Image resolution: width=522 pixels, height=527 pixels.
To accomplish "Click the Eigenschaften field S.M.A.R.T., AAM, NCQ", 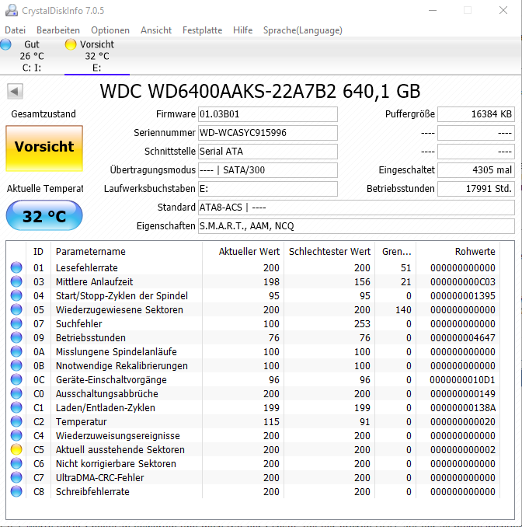I will pos(357,226).
